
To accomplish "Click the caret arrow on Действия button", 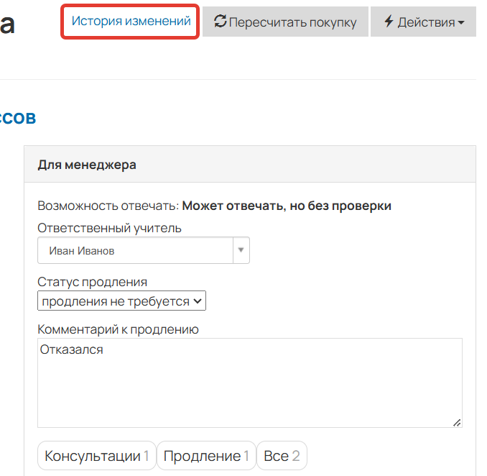I will (x=461, y=22).
